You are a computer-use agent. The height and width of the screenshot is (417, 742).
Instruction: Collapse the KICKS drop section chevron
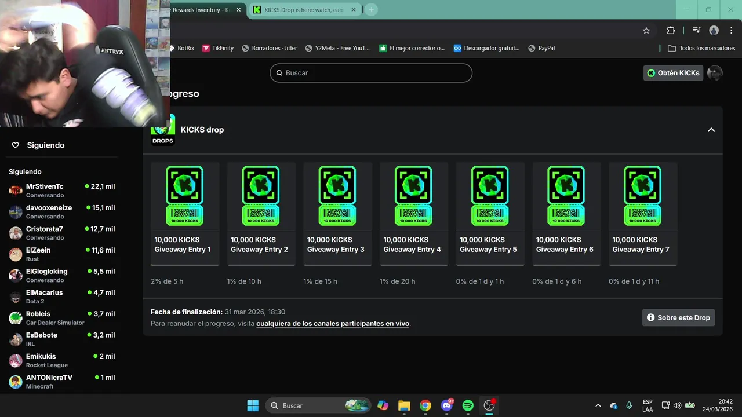coord(711,130)
